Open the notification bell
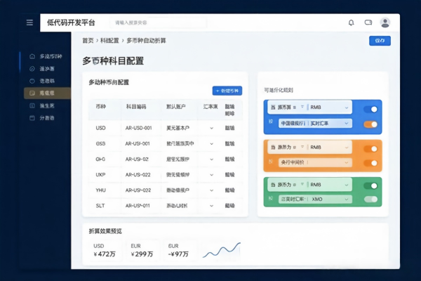Image resolution: width=421 pixels, height=281 pixels. (x=352, y=22)
